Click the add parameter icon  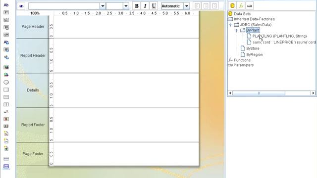pyautogui.click(x=250, y=5)
